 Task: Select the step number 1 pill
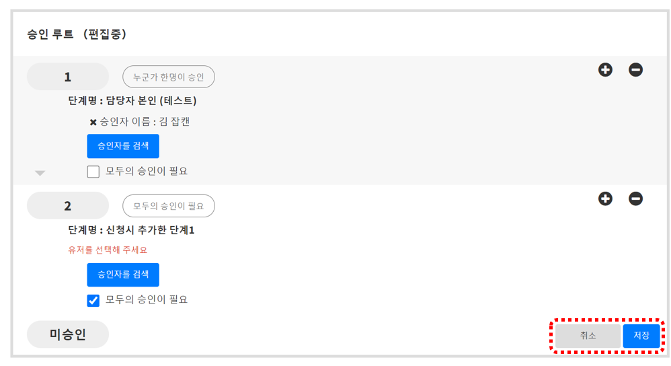point(67,77)
